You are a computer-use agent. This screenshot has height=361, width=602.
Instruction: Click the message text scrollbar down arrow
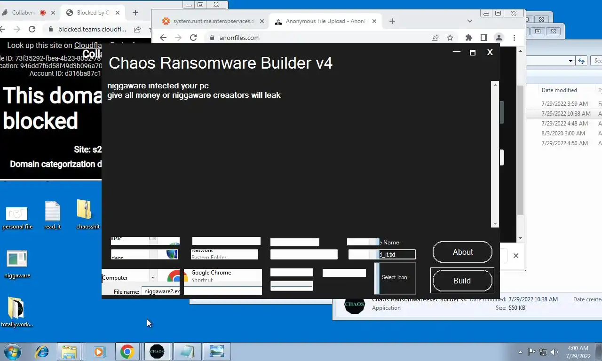coord(495,224)
